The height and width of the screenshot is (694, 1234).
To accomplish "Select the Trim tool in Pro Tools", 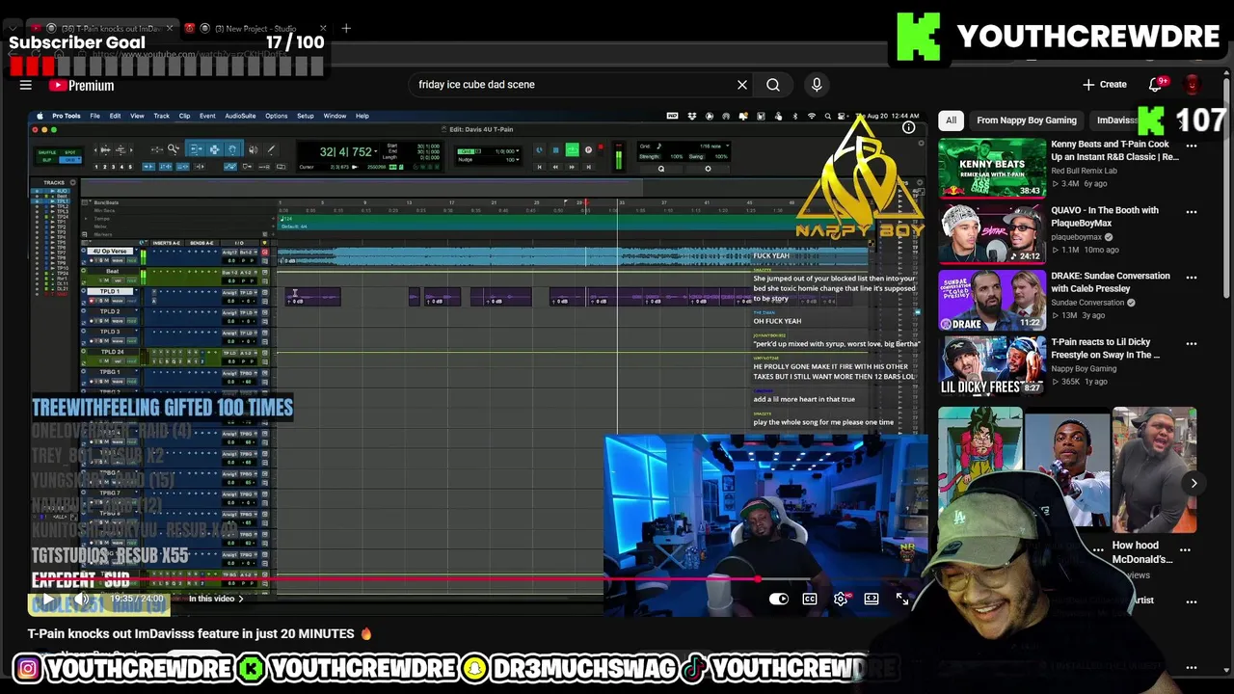I will [x=196, y=149].
